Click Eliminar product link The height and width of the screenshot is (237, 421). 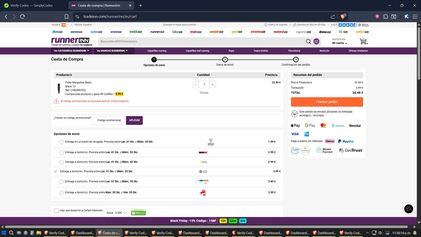(204, 92)
